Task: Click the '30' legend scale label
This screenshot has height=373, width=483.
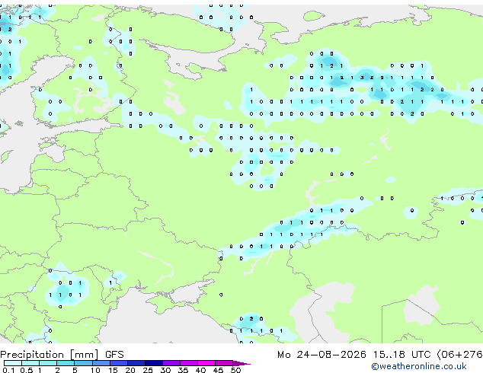Action: tap(165, 370)
